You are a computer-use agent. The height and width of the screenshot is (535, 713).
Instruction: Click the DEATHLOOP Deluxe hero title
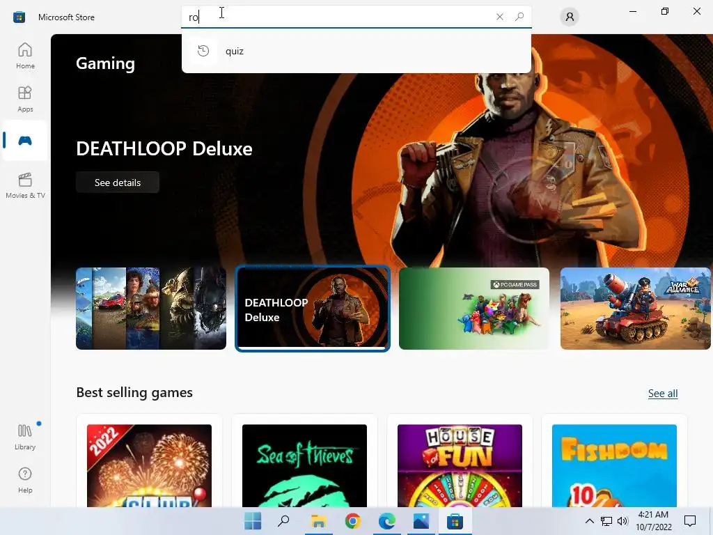pos(164,149)
